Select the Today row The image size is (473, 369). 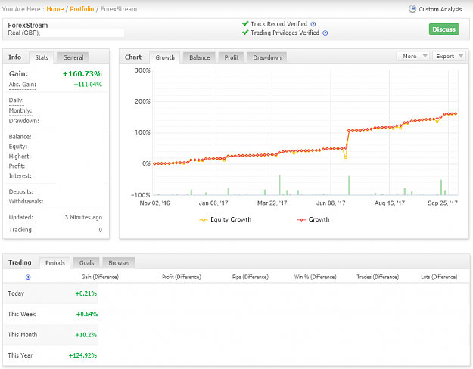coord(236,293)
